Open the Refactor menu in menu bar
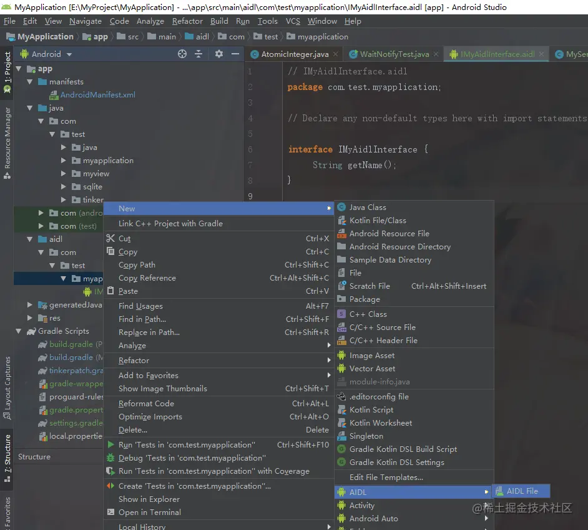 pyautogui.click(x=187, y=21)
